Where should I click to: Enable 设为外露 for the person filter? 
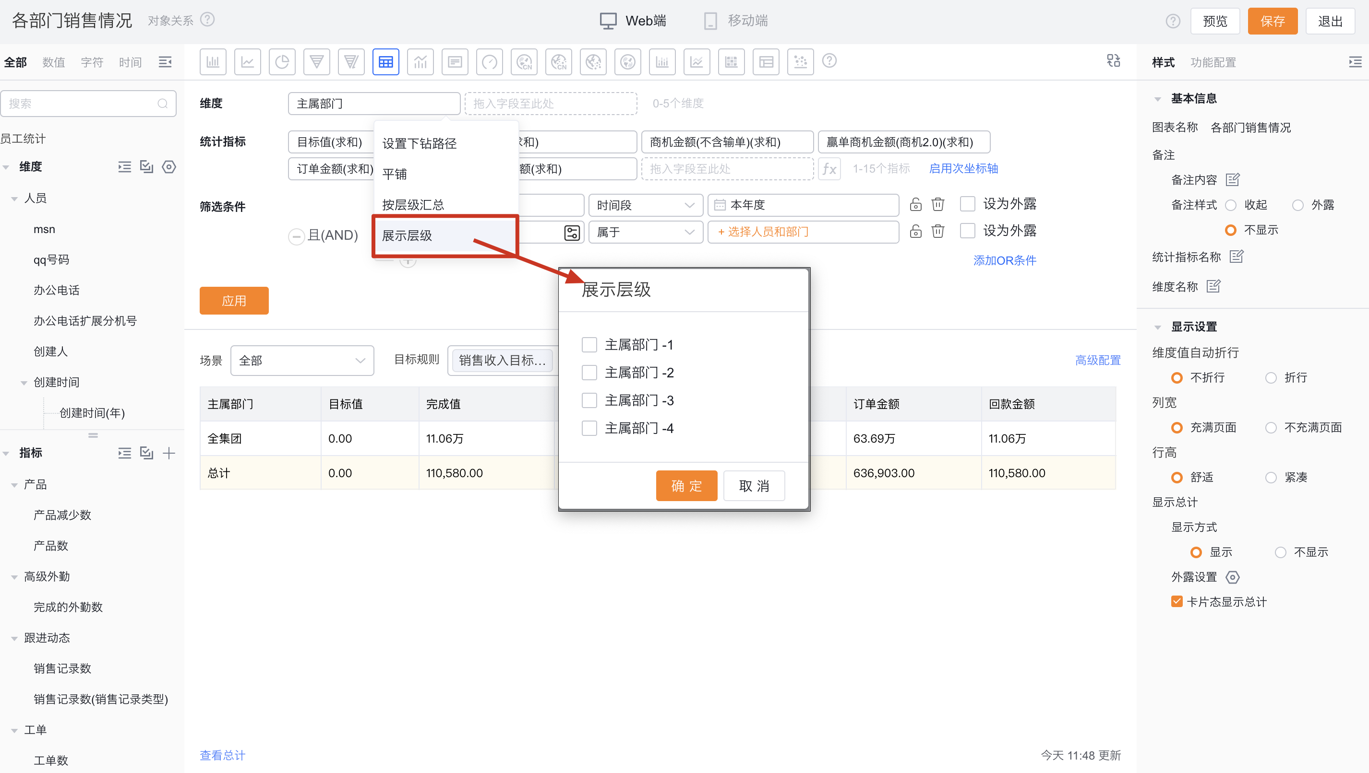point(967,230)
